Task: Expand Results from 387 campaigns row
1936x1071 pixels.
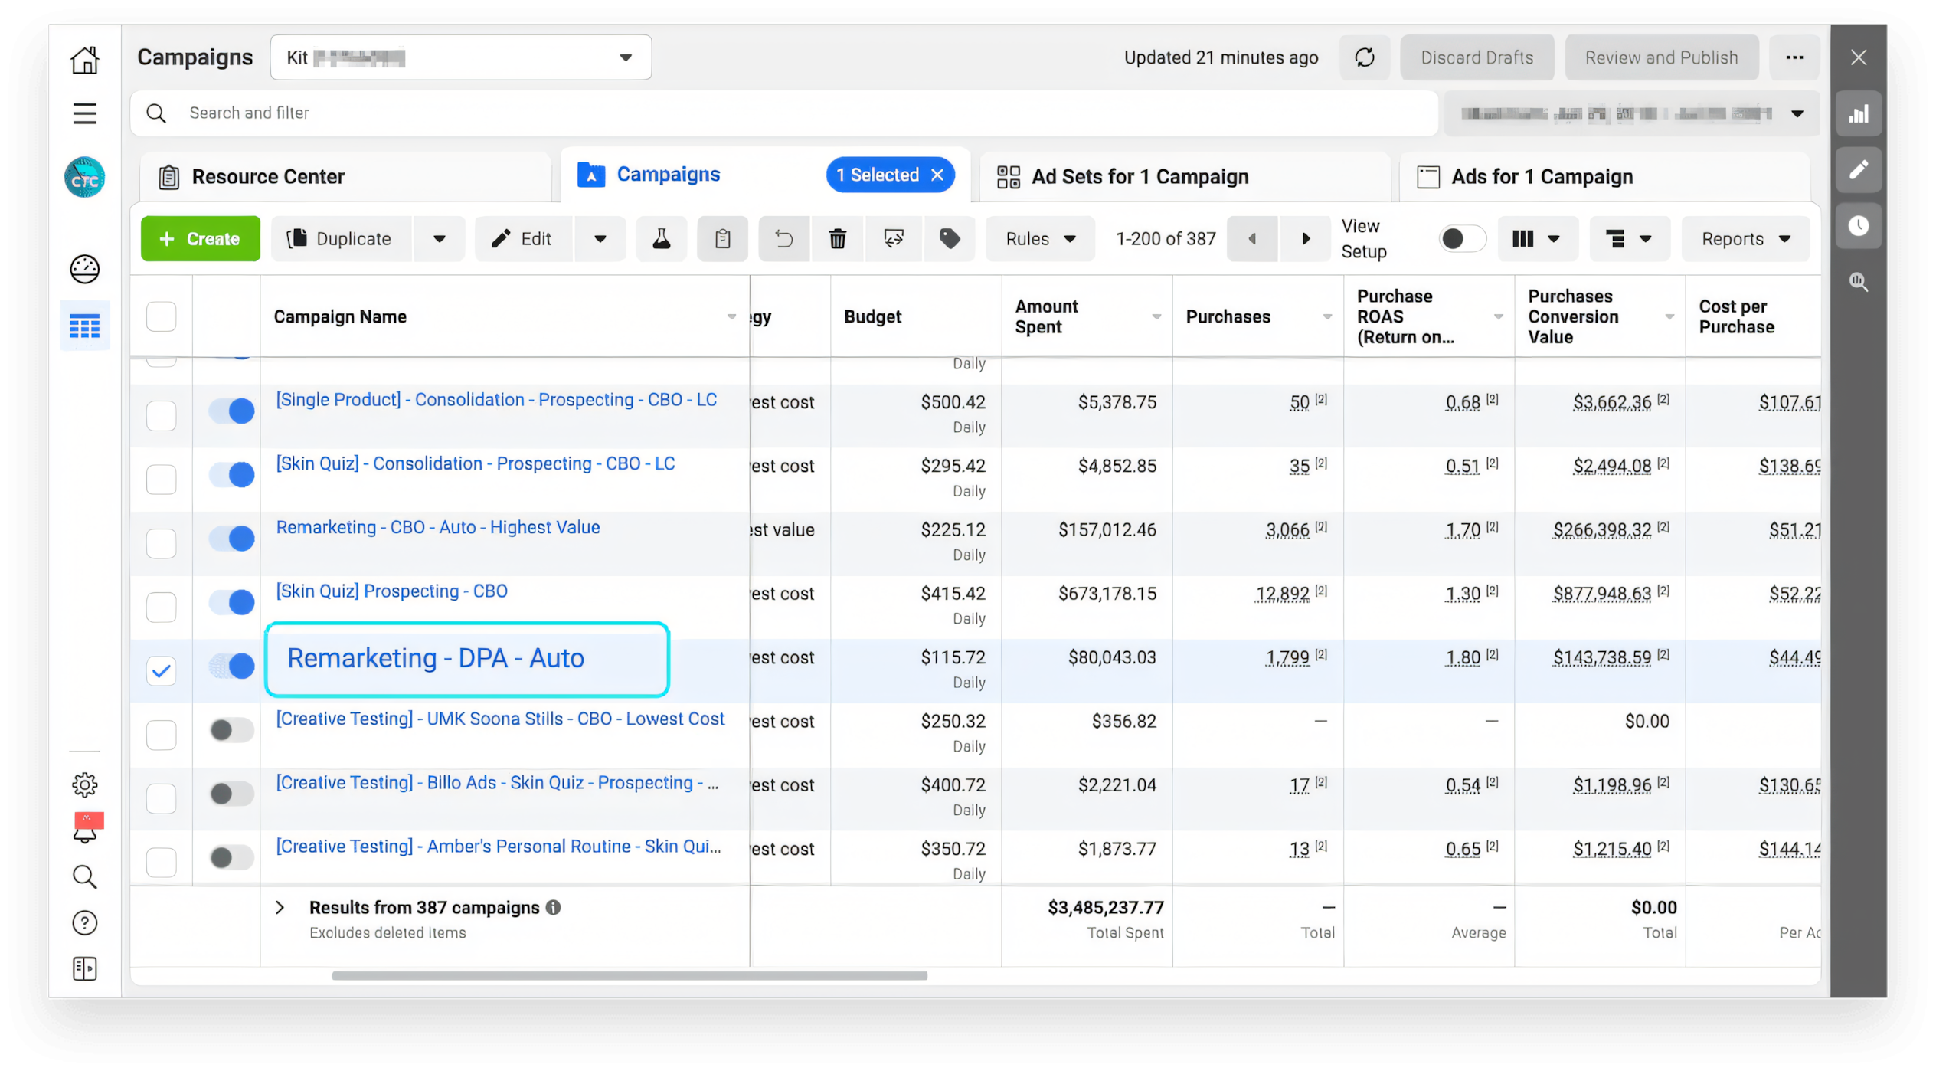Action: pyautogui.click(x=280, y=908)
